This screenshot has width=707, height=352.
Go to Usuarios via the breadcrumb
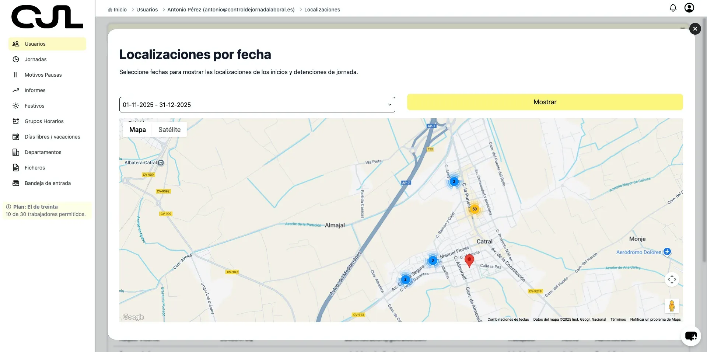point(147,10)
